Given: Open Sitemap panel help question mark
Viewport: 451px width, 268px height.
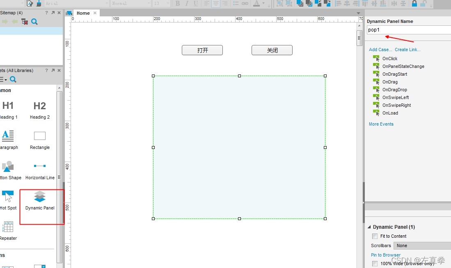Looking at the screenshot, I should pos(47,13).
